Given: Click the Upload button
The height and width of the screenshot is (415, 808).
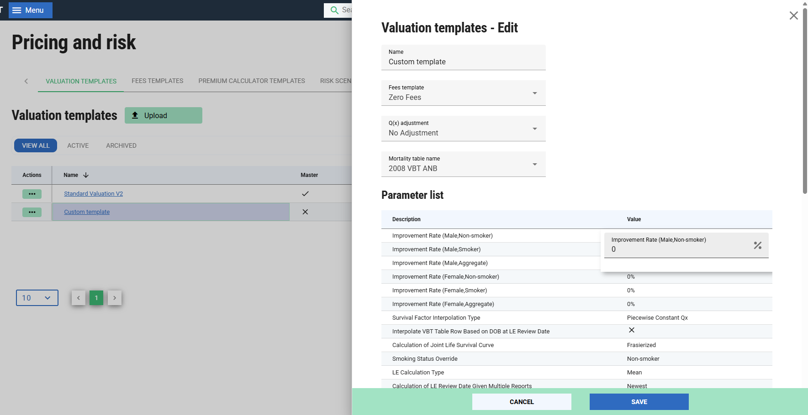Looking at the screenshot, I should tap(163, 115).
